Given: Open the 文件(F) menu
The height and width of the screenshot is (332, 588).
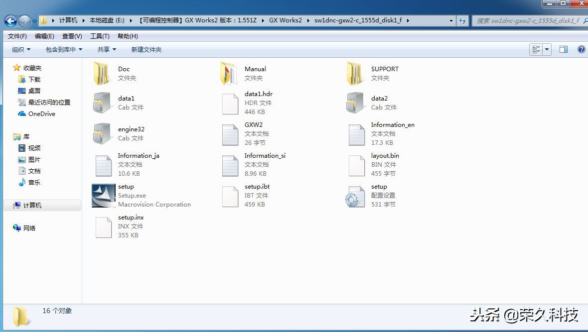Looking at the screenshot, I should [17, 36].
